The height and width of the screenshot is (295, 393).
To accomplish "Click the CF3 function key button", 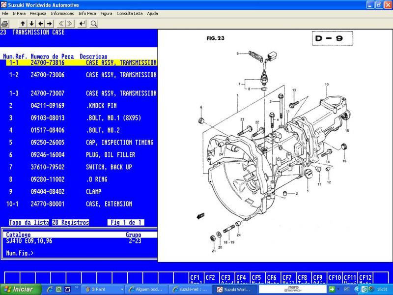I will point(227,278).
